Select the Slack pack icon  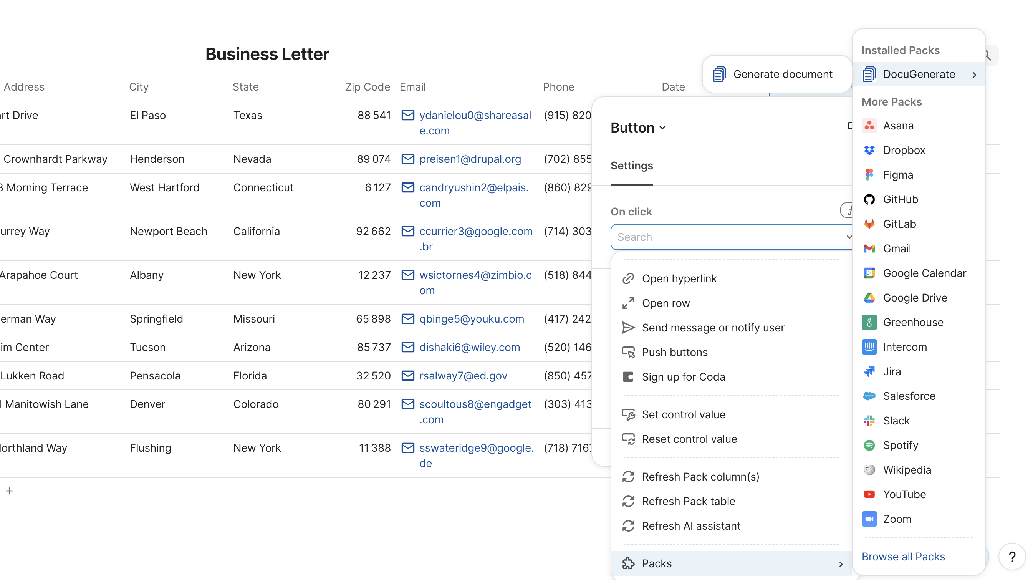click(869, 420)
